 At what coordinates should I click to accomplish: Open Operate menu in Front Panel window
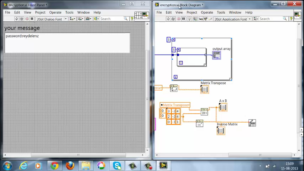(55, 12)
